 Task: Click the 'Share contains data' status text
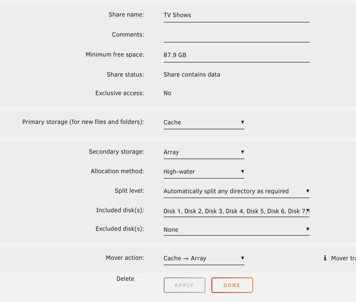point(192,74)
